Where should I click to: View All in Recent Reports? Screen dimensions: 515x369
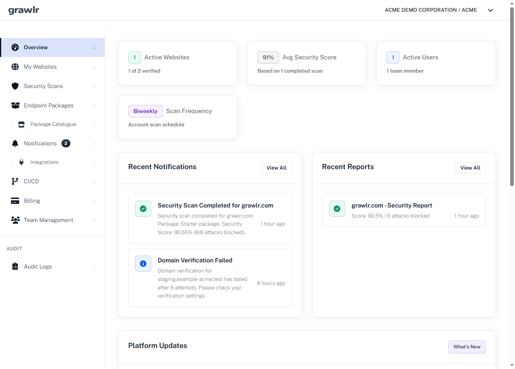(x=470, y=168)
